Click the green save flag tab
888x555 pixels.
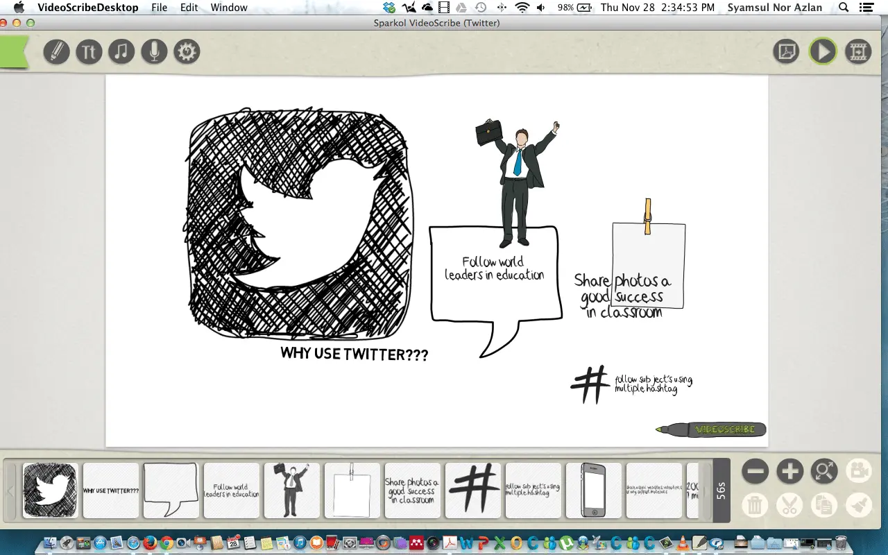[x=13, y=53]
